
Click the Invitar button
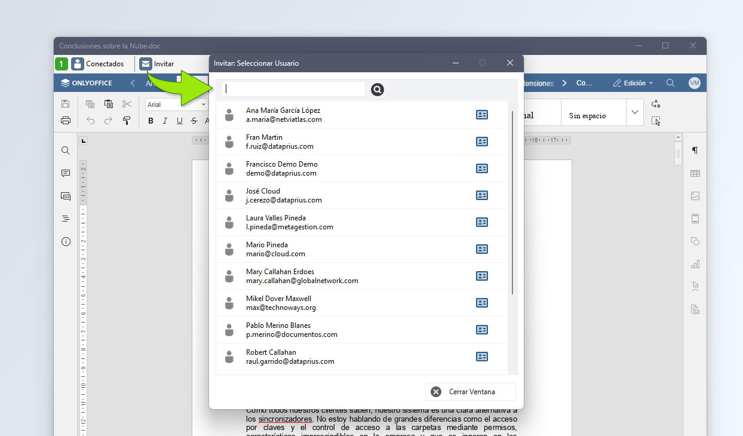157,64
